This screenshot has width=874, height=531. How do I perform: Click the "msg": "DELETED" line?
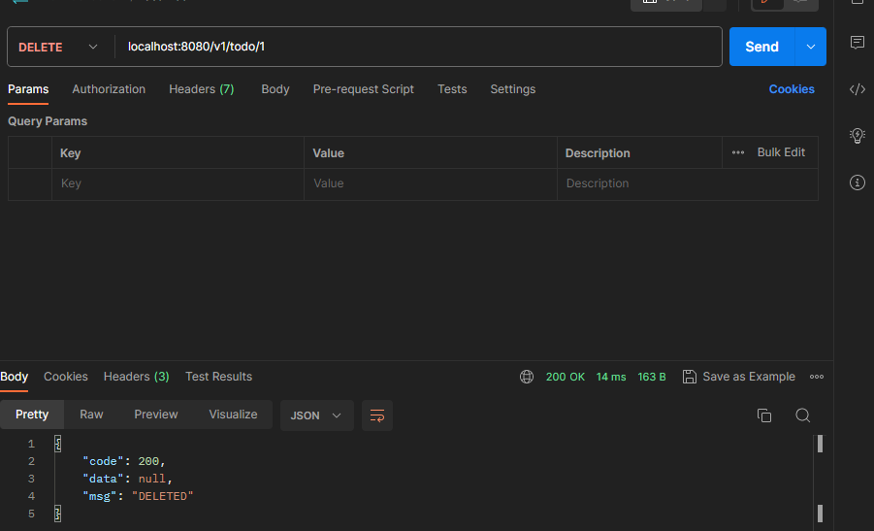(x=138, y=496)
